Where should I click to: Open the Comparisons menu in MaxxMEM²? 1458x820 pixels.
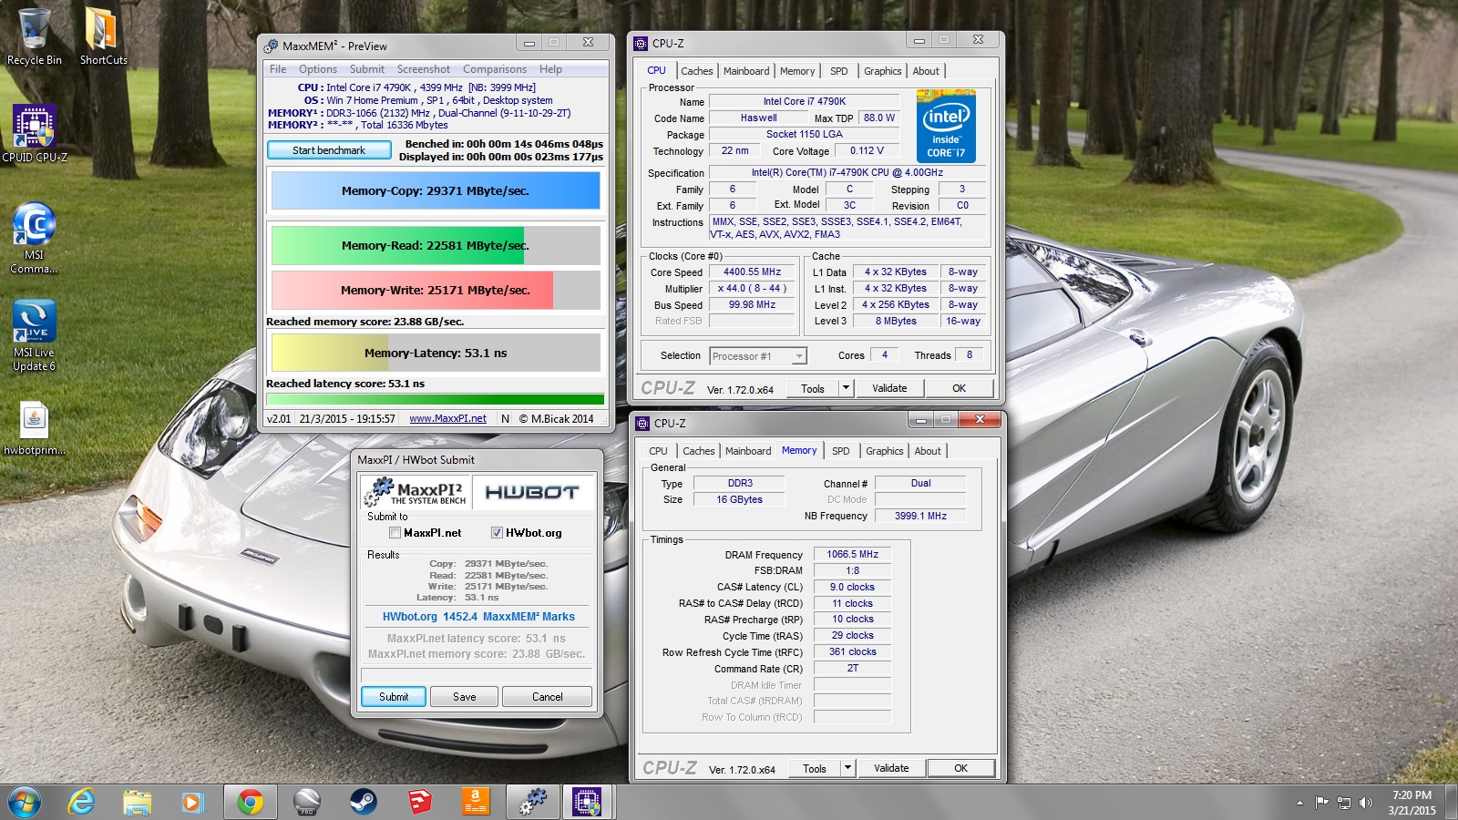click(495, 69)
